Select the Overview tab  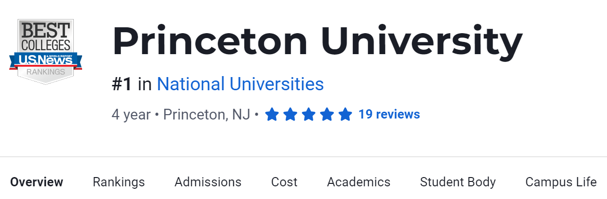coord(37,182)
